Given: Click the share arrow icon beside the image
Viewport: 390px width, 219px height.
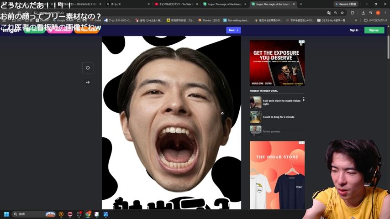Looking at the screenshot, I should pos(88,82).
